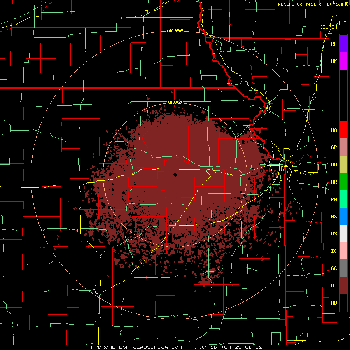
Task: Click the BI dark red legend swatch
Action: (343, 285)
